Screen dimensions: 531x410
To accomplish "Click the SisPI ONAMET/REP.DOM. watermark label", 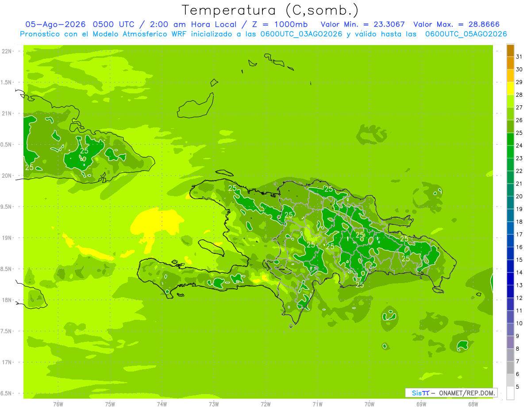I will [451, 393].
